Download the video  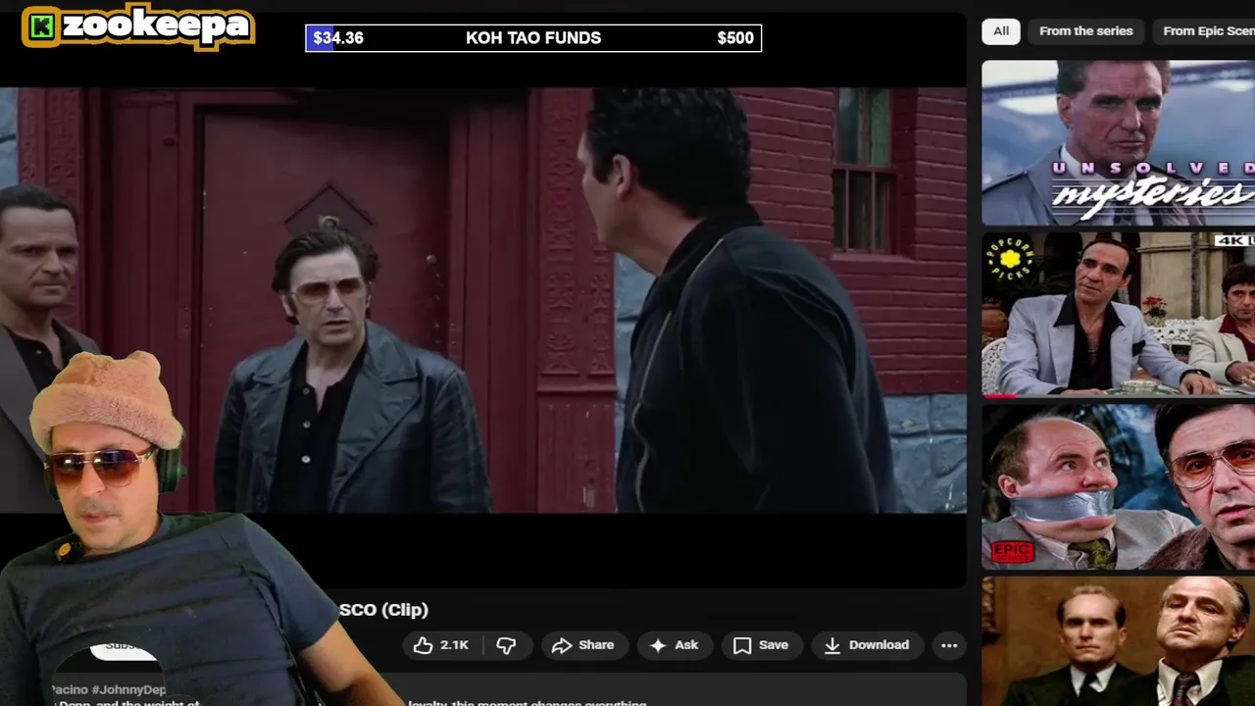(x=867, y=645)
